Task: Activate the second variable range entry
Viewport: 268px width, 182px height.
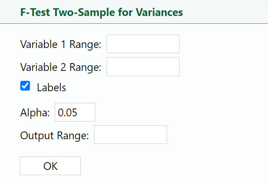Action: point(143,67)
